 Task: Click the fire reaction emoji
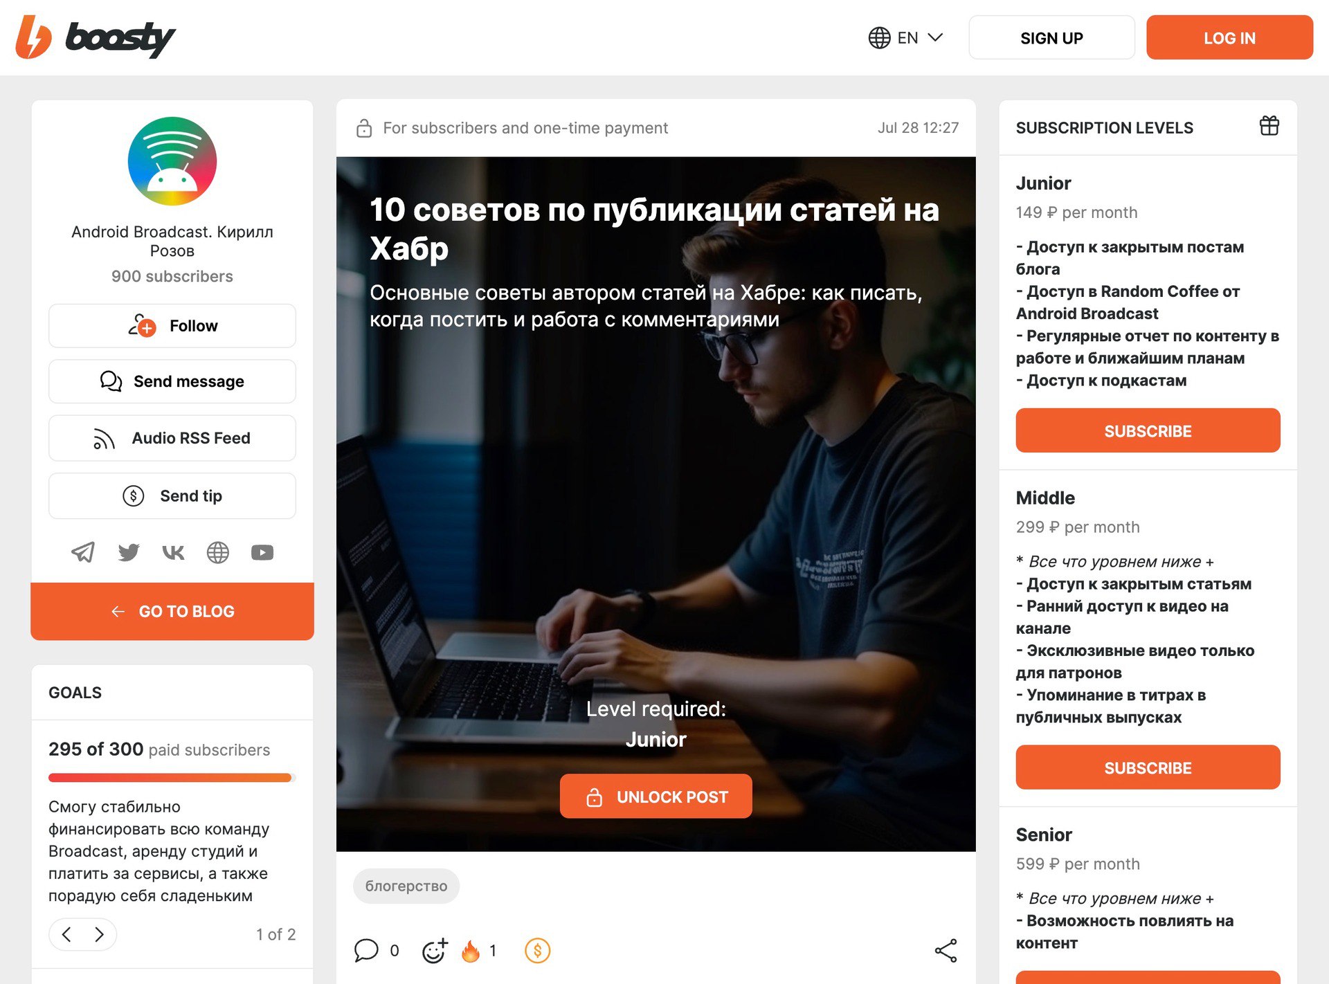click(x=471, y=951)
